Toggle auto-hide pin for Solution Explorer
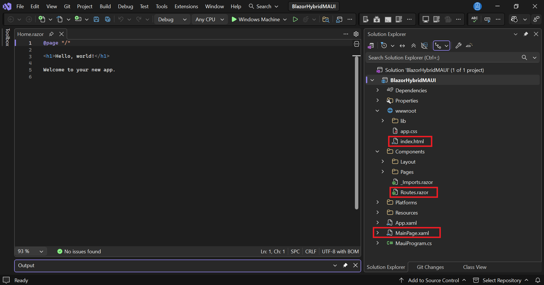This screenshot has width=544, height=285. pyautogui.click(x=526, y=34)
